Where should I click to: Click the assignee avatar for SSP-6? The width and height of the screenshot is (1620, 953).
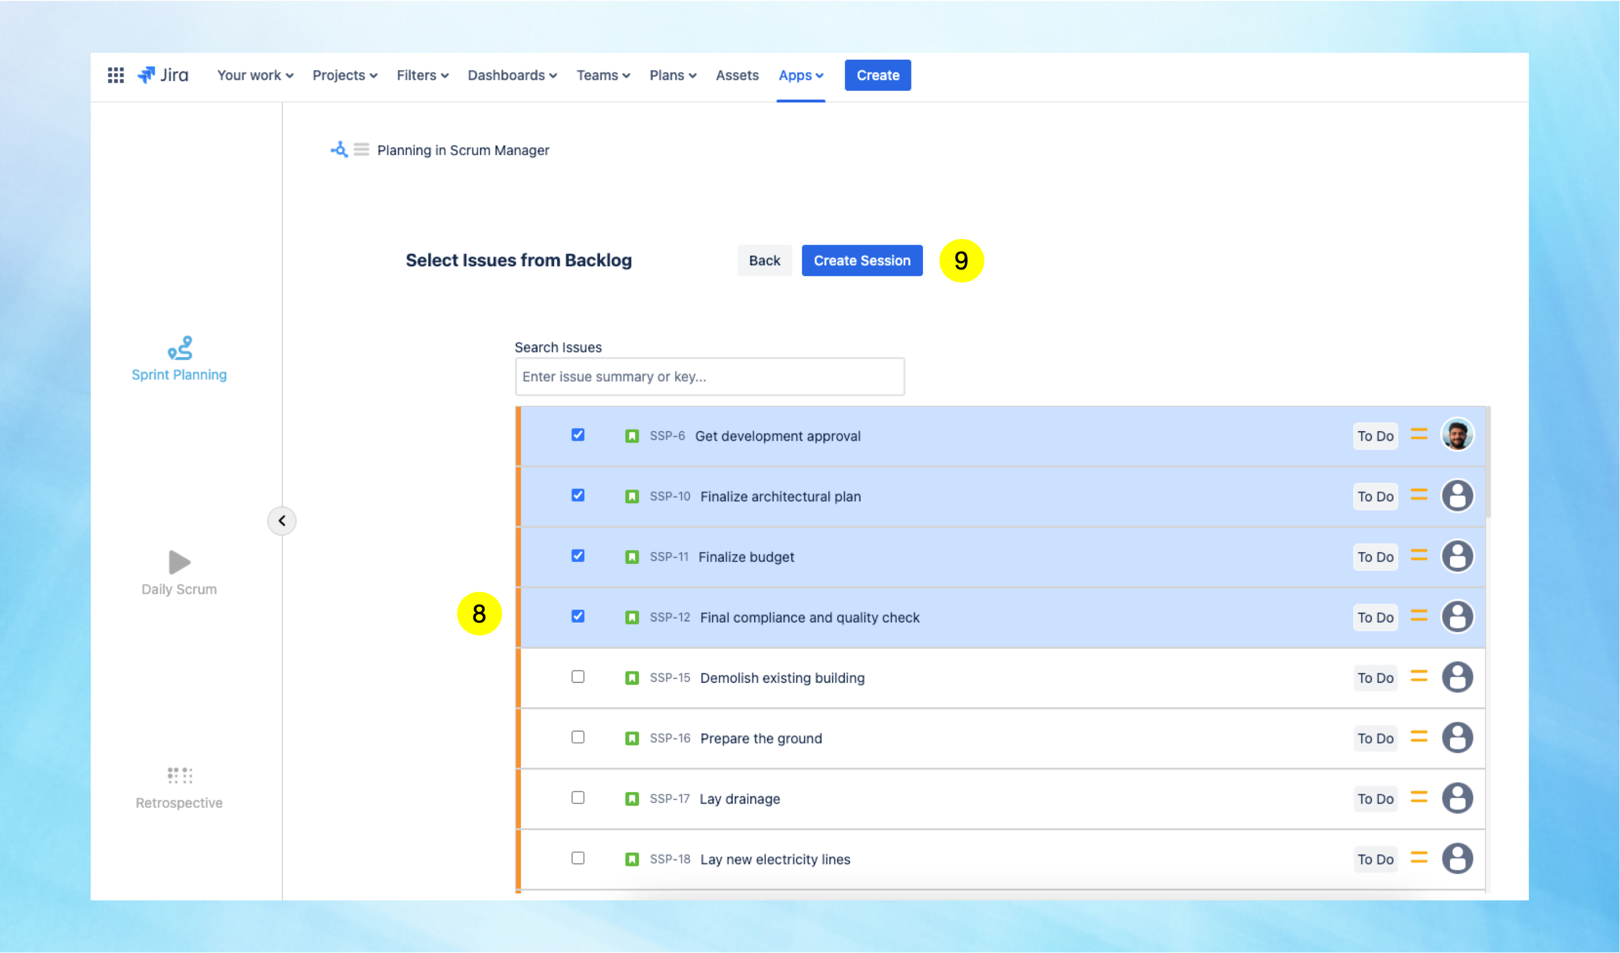1457,436
